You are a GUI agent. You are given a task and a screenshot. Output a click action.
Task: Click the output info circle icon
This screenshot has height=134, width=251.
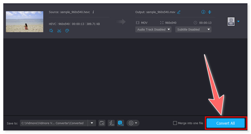tap(203, 12)
